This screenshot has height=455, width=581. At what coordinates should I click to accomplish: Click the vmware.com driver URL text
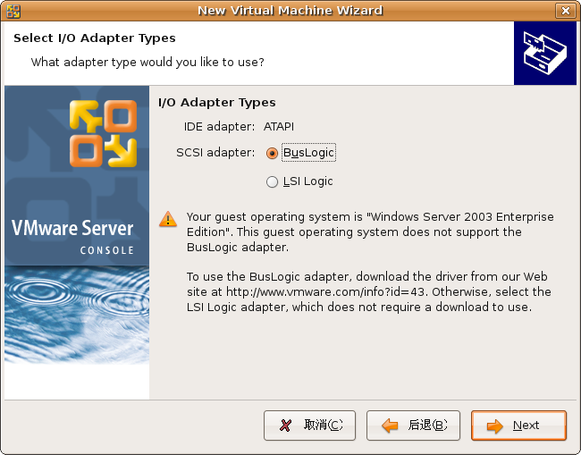click(x=325, y=292)
